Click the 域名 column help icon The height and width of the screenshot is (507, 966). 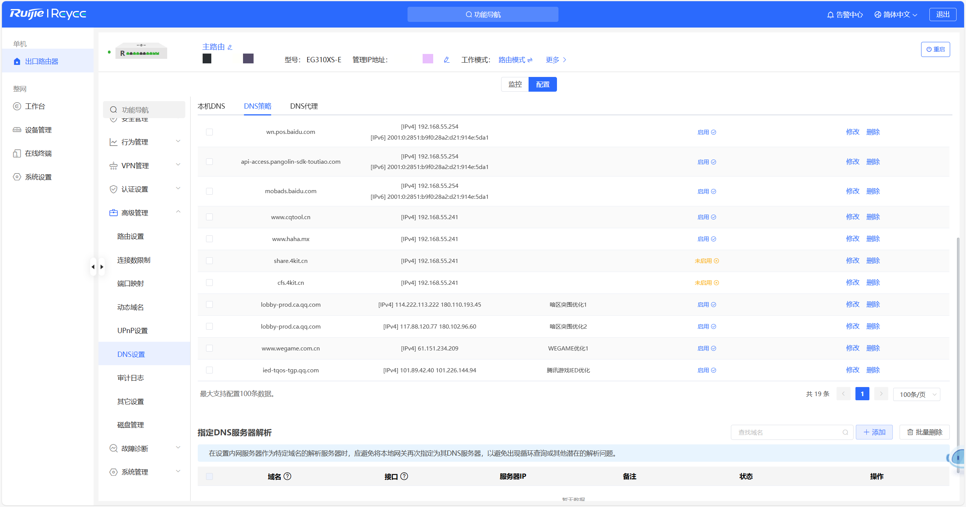tap(288, 476)
